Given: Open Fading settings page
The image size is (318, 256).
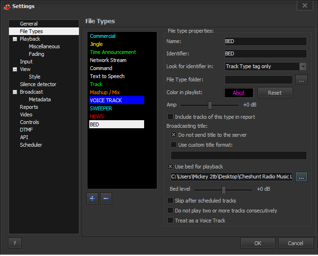Looking at the screenshot, I should click(36, 54).
